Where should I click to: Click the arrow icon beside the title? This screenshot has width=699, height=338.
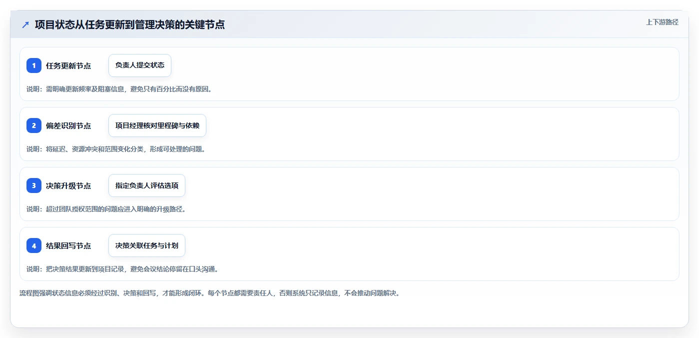click(x=25, y=24)
